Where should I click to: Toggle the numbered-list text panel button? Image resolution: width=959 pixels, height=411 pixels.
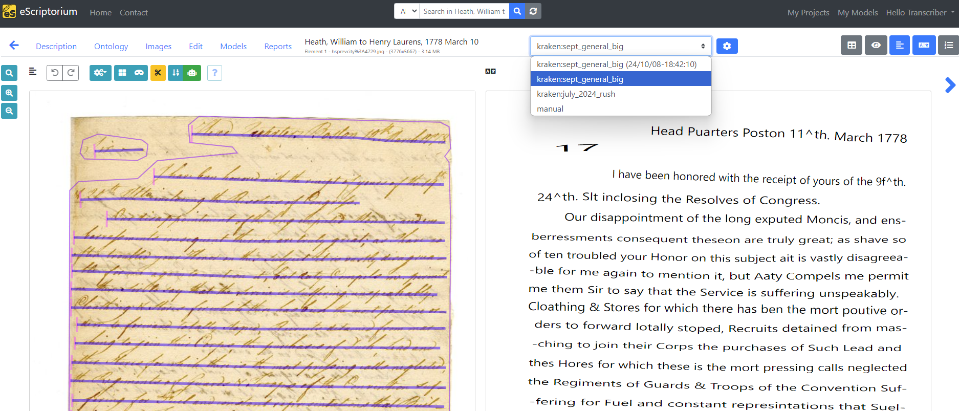(948, 45)
